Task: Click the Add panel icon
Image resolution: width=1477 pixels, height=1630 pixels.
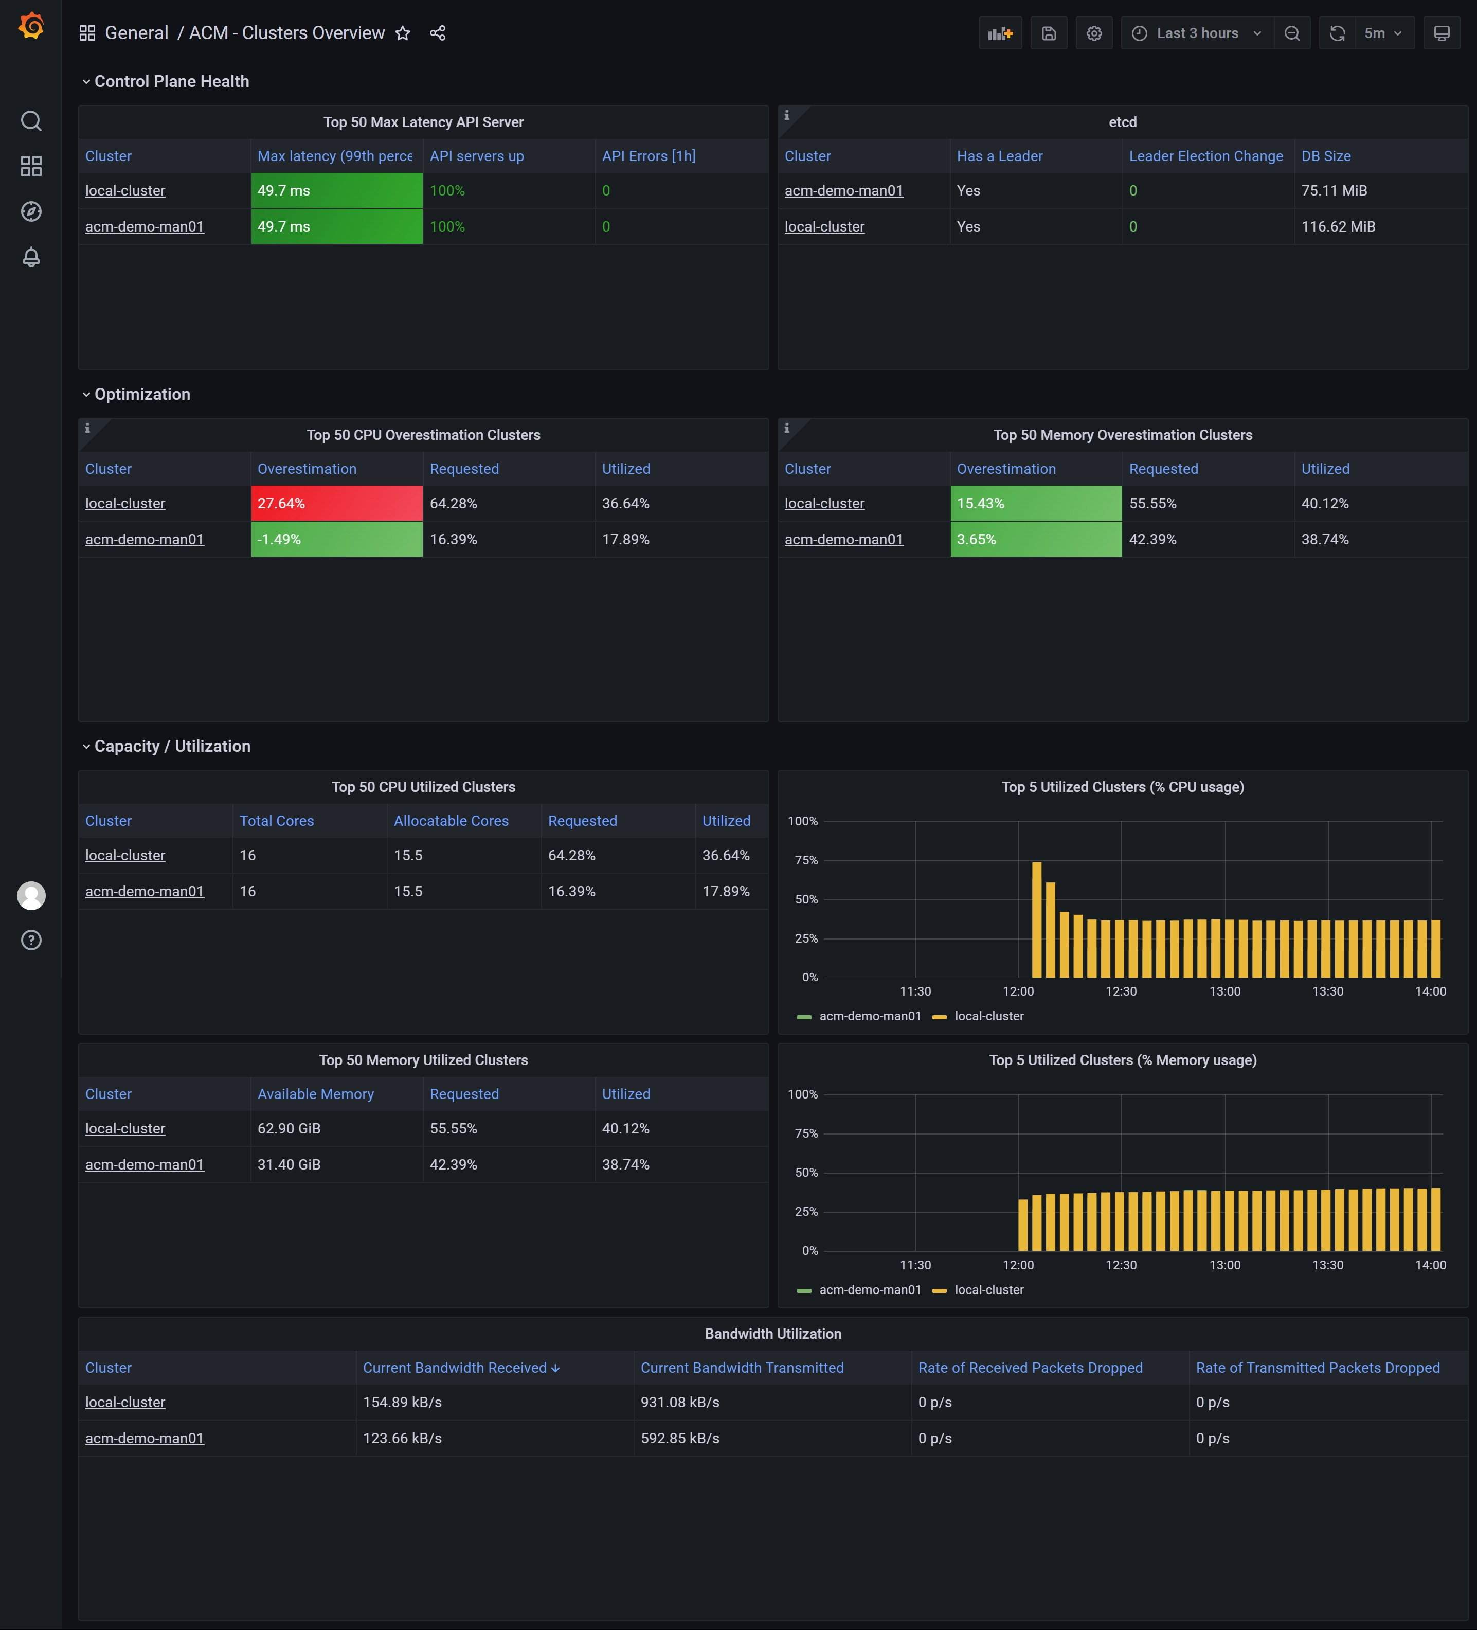Action: pos(1000,33)
